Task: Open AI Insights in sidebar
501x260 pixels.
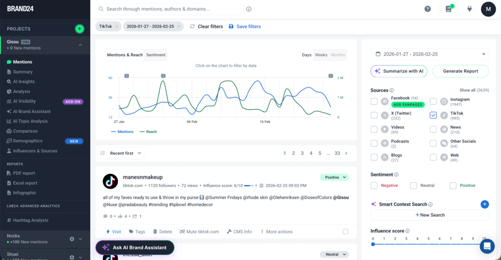Action: [x=24, y=82]
